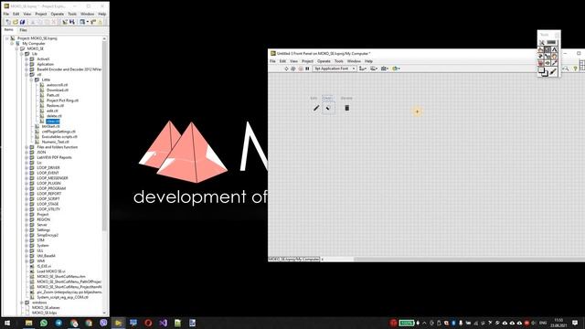Select the Positioning tool in Tools palette
Screen dimensions: 585x329
point(548,49)
